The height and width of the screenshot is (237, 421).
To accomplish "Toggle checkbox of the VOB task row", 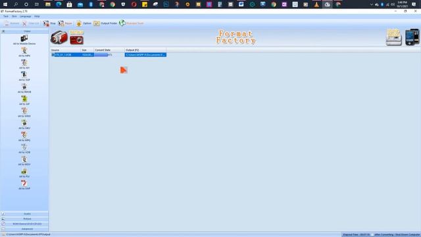I will tap(53, 55).
